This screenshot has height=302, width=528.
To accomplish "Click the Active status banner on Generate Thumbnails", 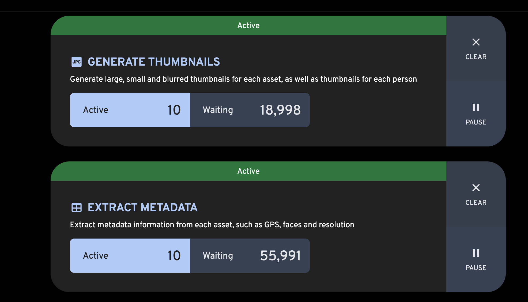I will pyautogui.click(x=248, y=25).
